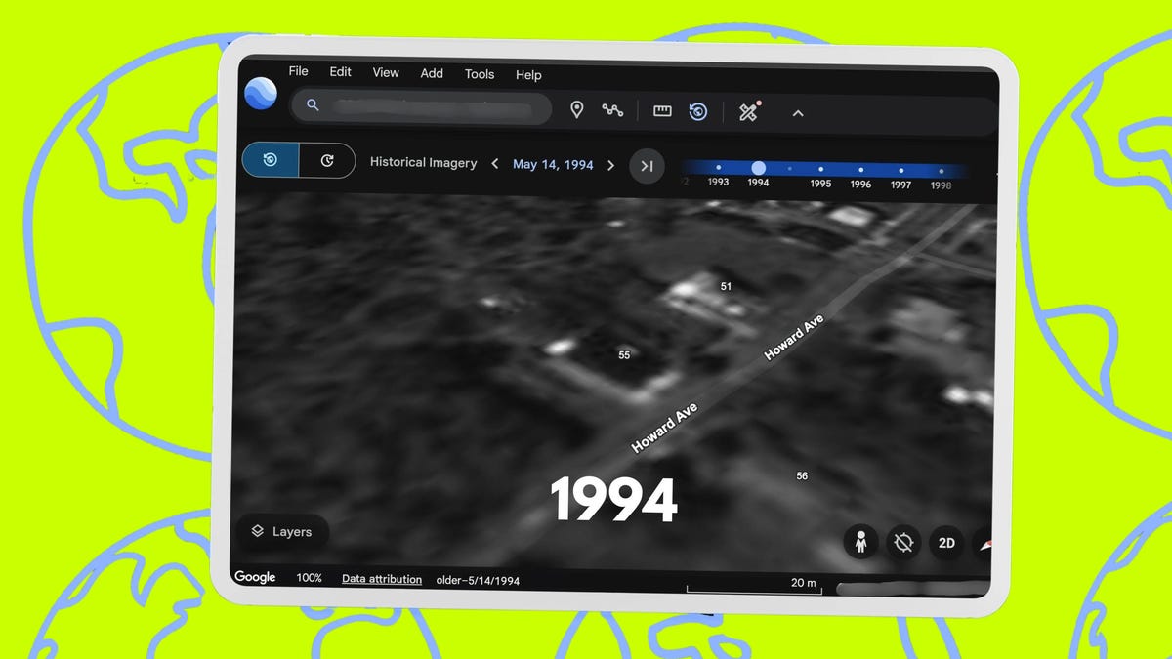The image size is (1172, 659).
Task: Select 1996 on the timeline slider
Action: coord(860,170)
